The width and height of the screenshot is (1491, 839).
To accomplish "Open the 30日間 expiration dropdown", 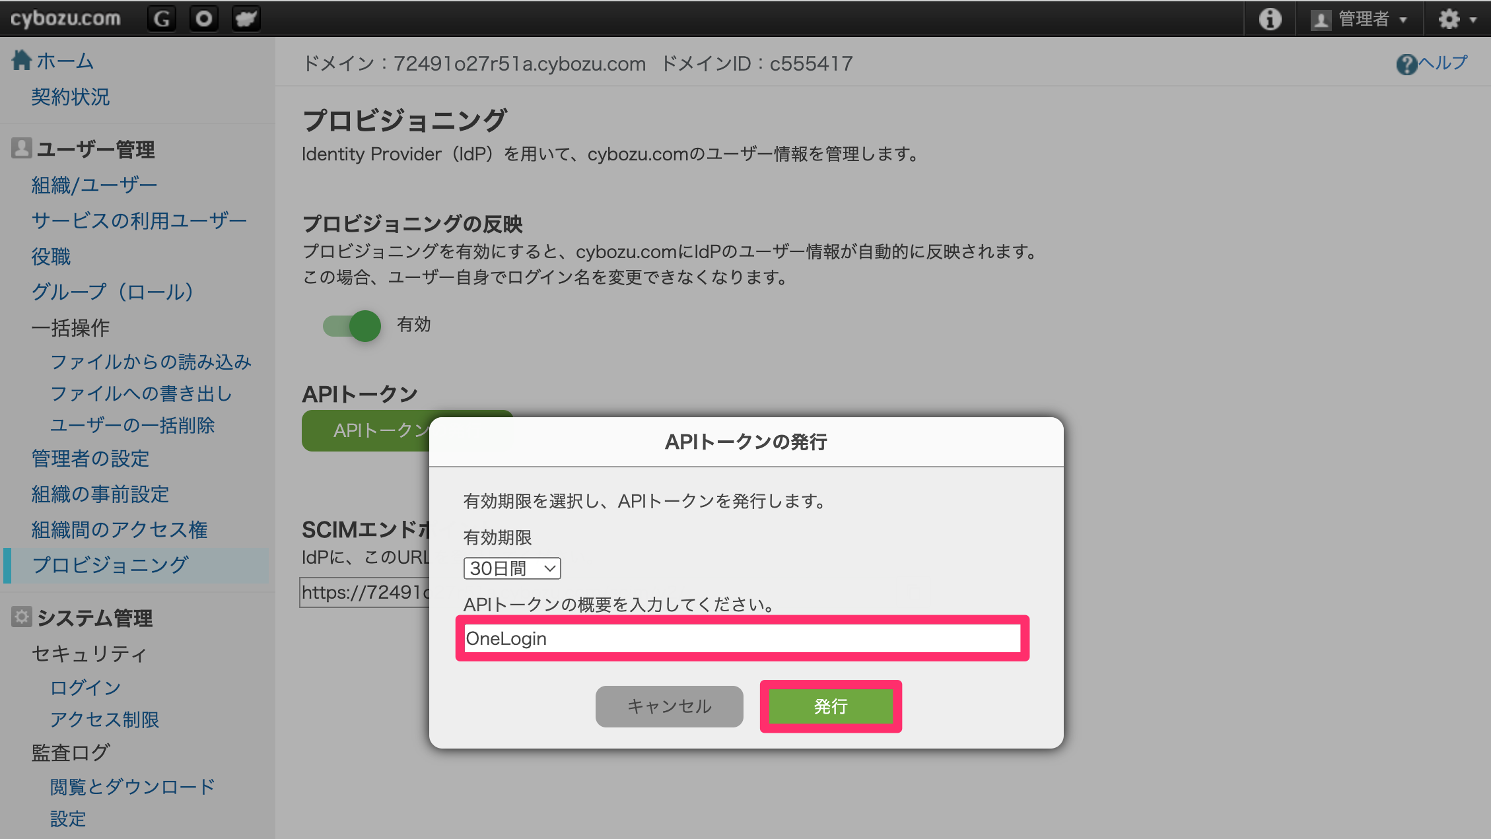I will pos(512,568).
